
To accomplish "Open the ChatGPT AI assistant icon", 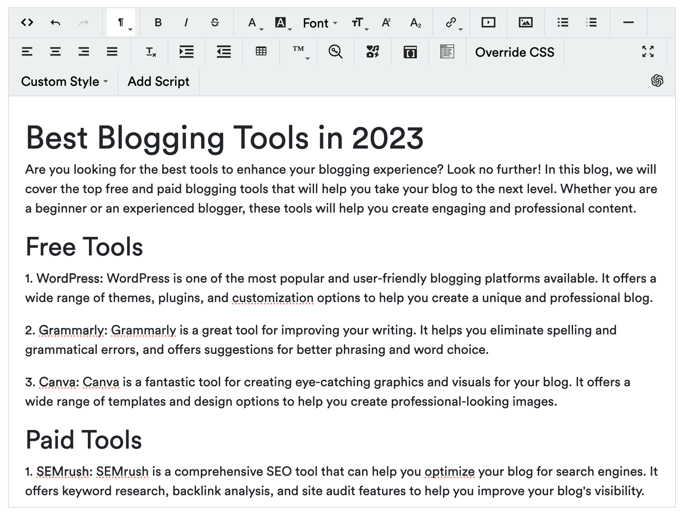I will pos(657,81).
